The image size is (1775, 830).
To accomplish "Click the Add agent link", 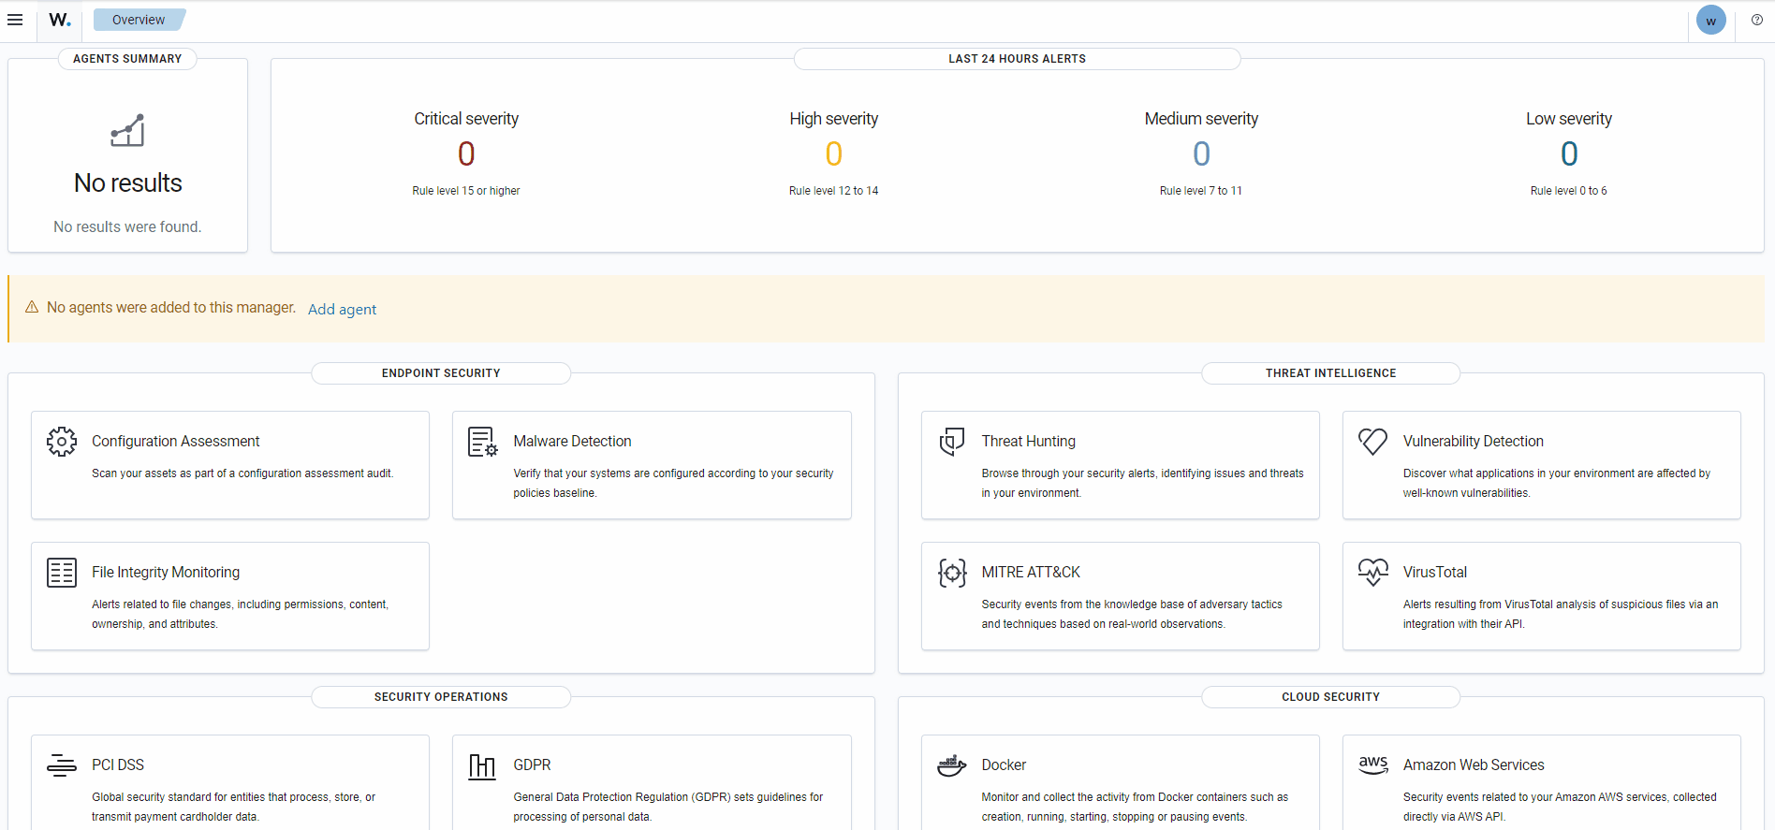I will tap(342, 310).
